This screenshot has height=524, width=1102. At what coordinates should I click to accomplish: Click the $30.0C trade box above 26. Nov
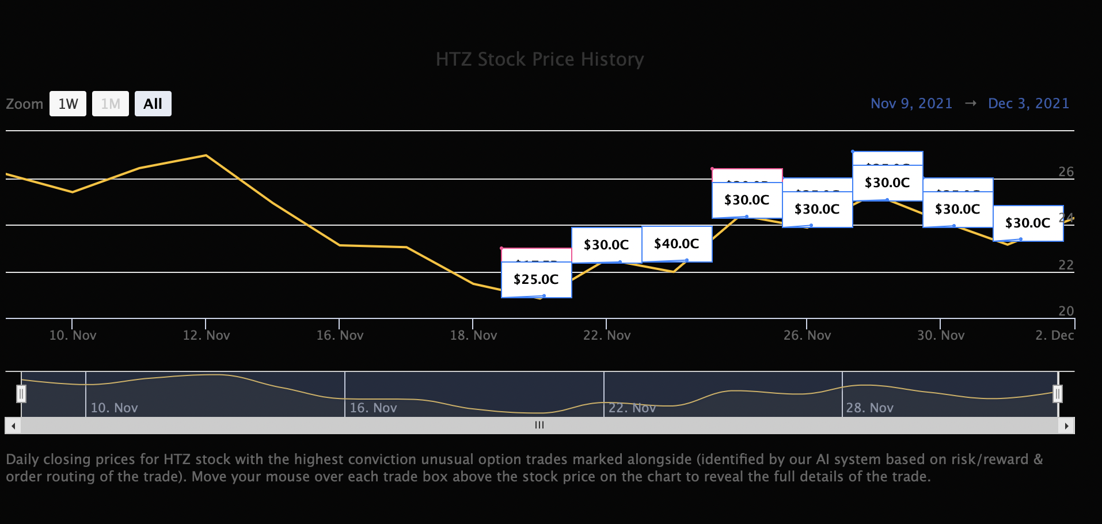click(x=817, y=210)
